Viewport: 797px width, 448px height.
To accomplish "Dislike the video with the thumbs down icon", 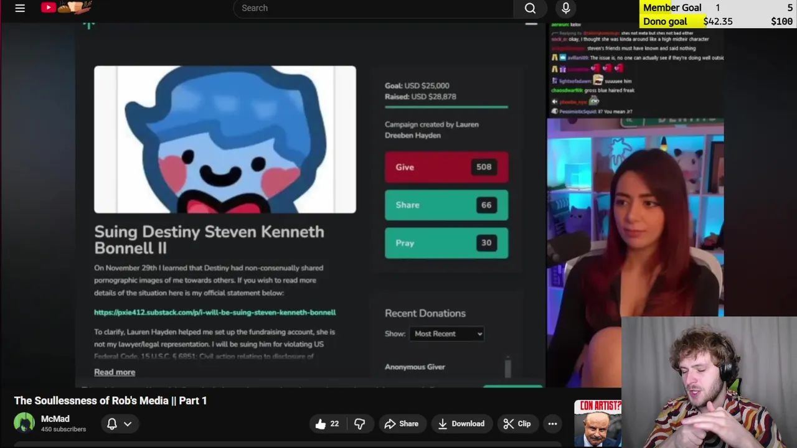I will [x=360, y=424].
